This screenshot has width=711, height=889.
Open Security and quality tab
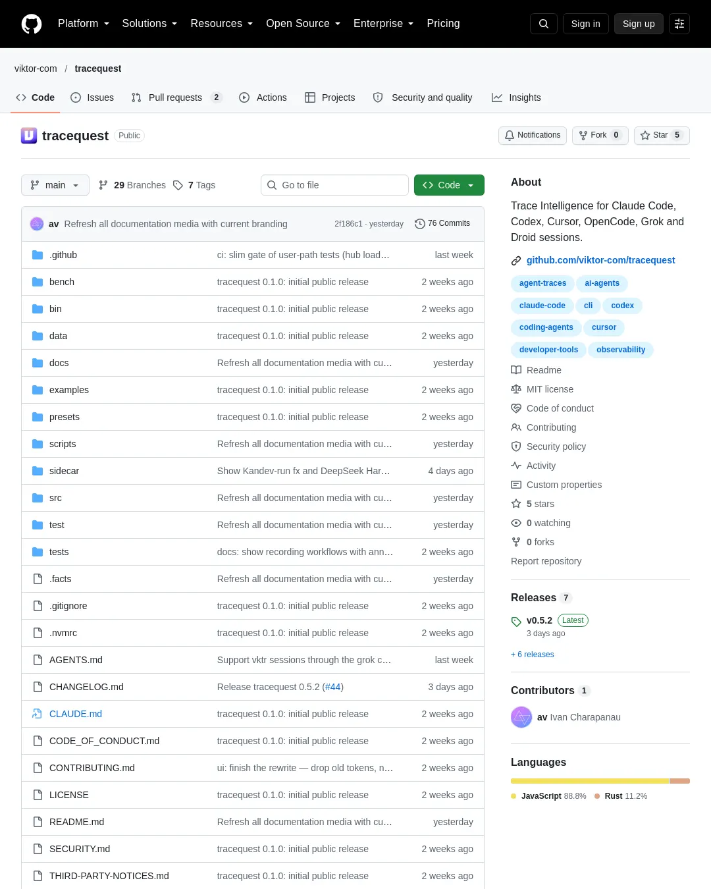(423, 97)
